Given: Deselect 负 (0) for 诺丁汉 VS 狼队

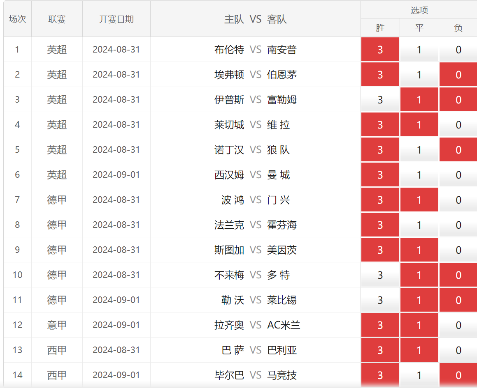Looking at the screenshot, I should pyautogui.click(x=458, y=150).
